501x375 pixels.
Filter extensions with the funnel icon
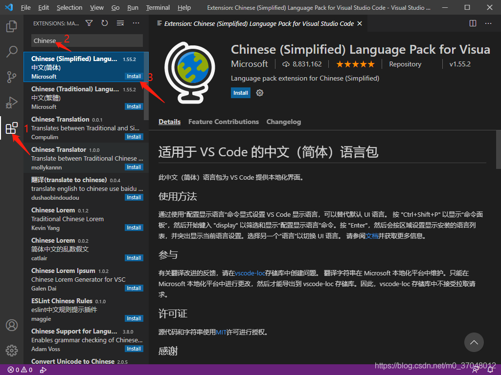point(89,23)
